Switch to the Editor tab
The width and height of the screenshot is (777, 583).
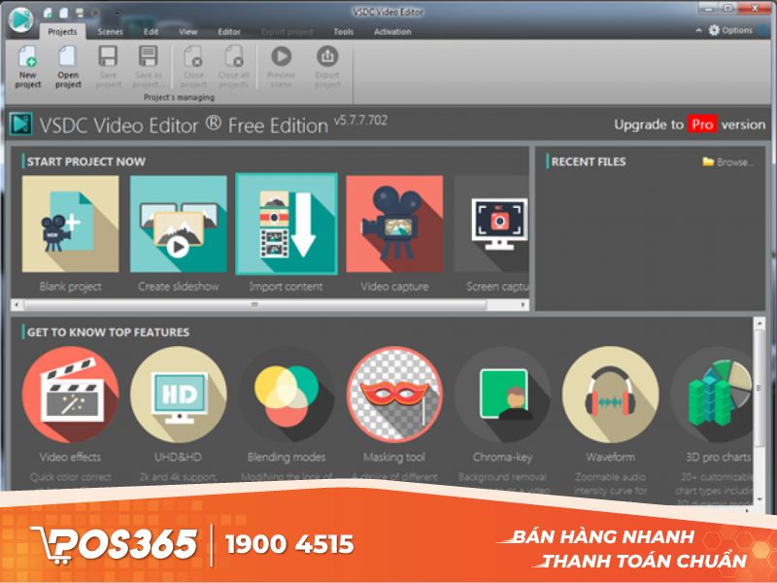[229, 31]
